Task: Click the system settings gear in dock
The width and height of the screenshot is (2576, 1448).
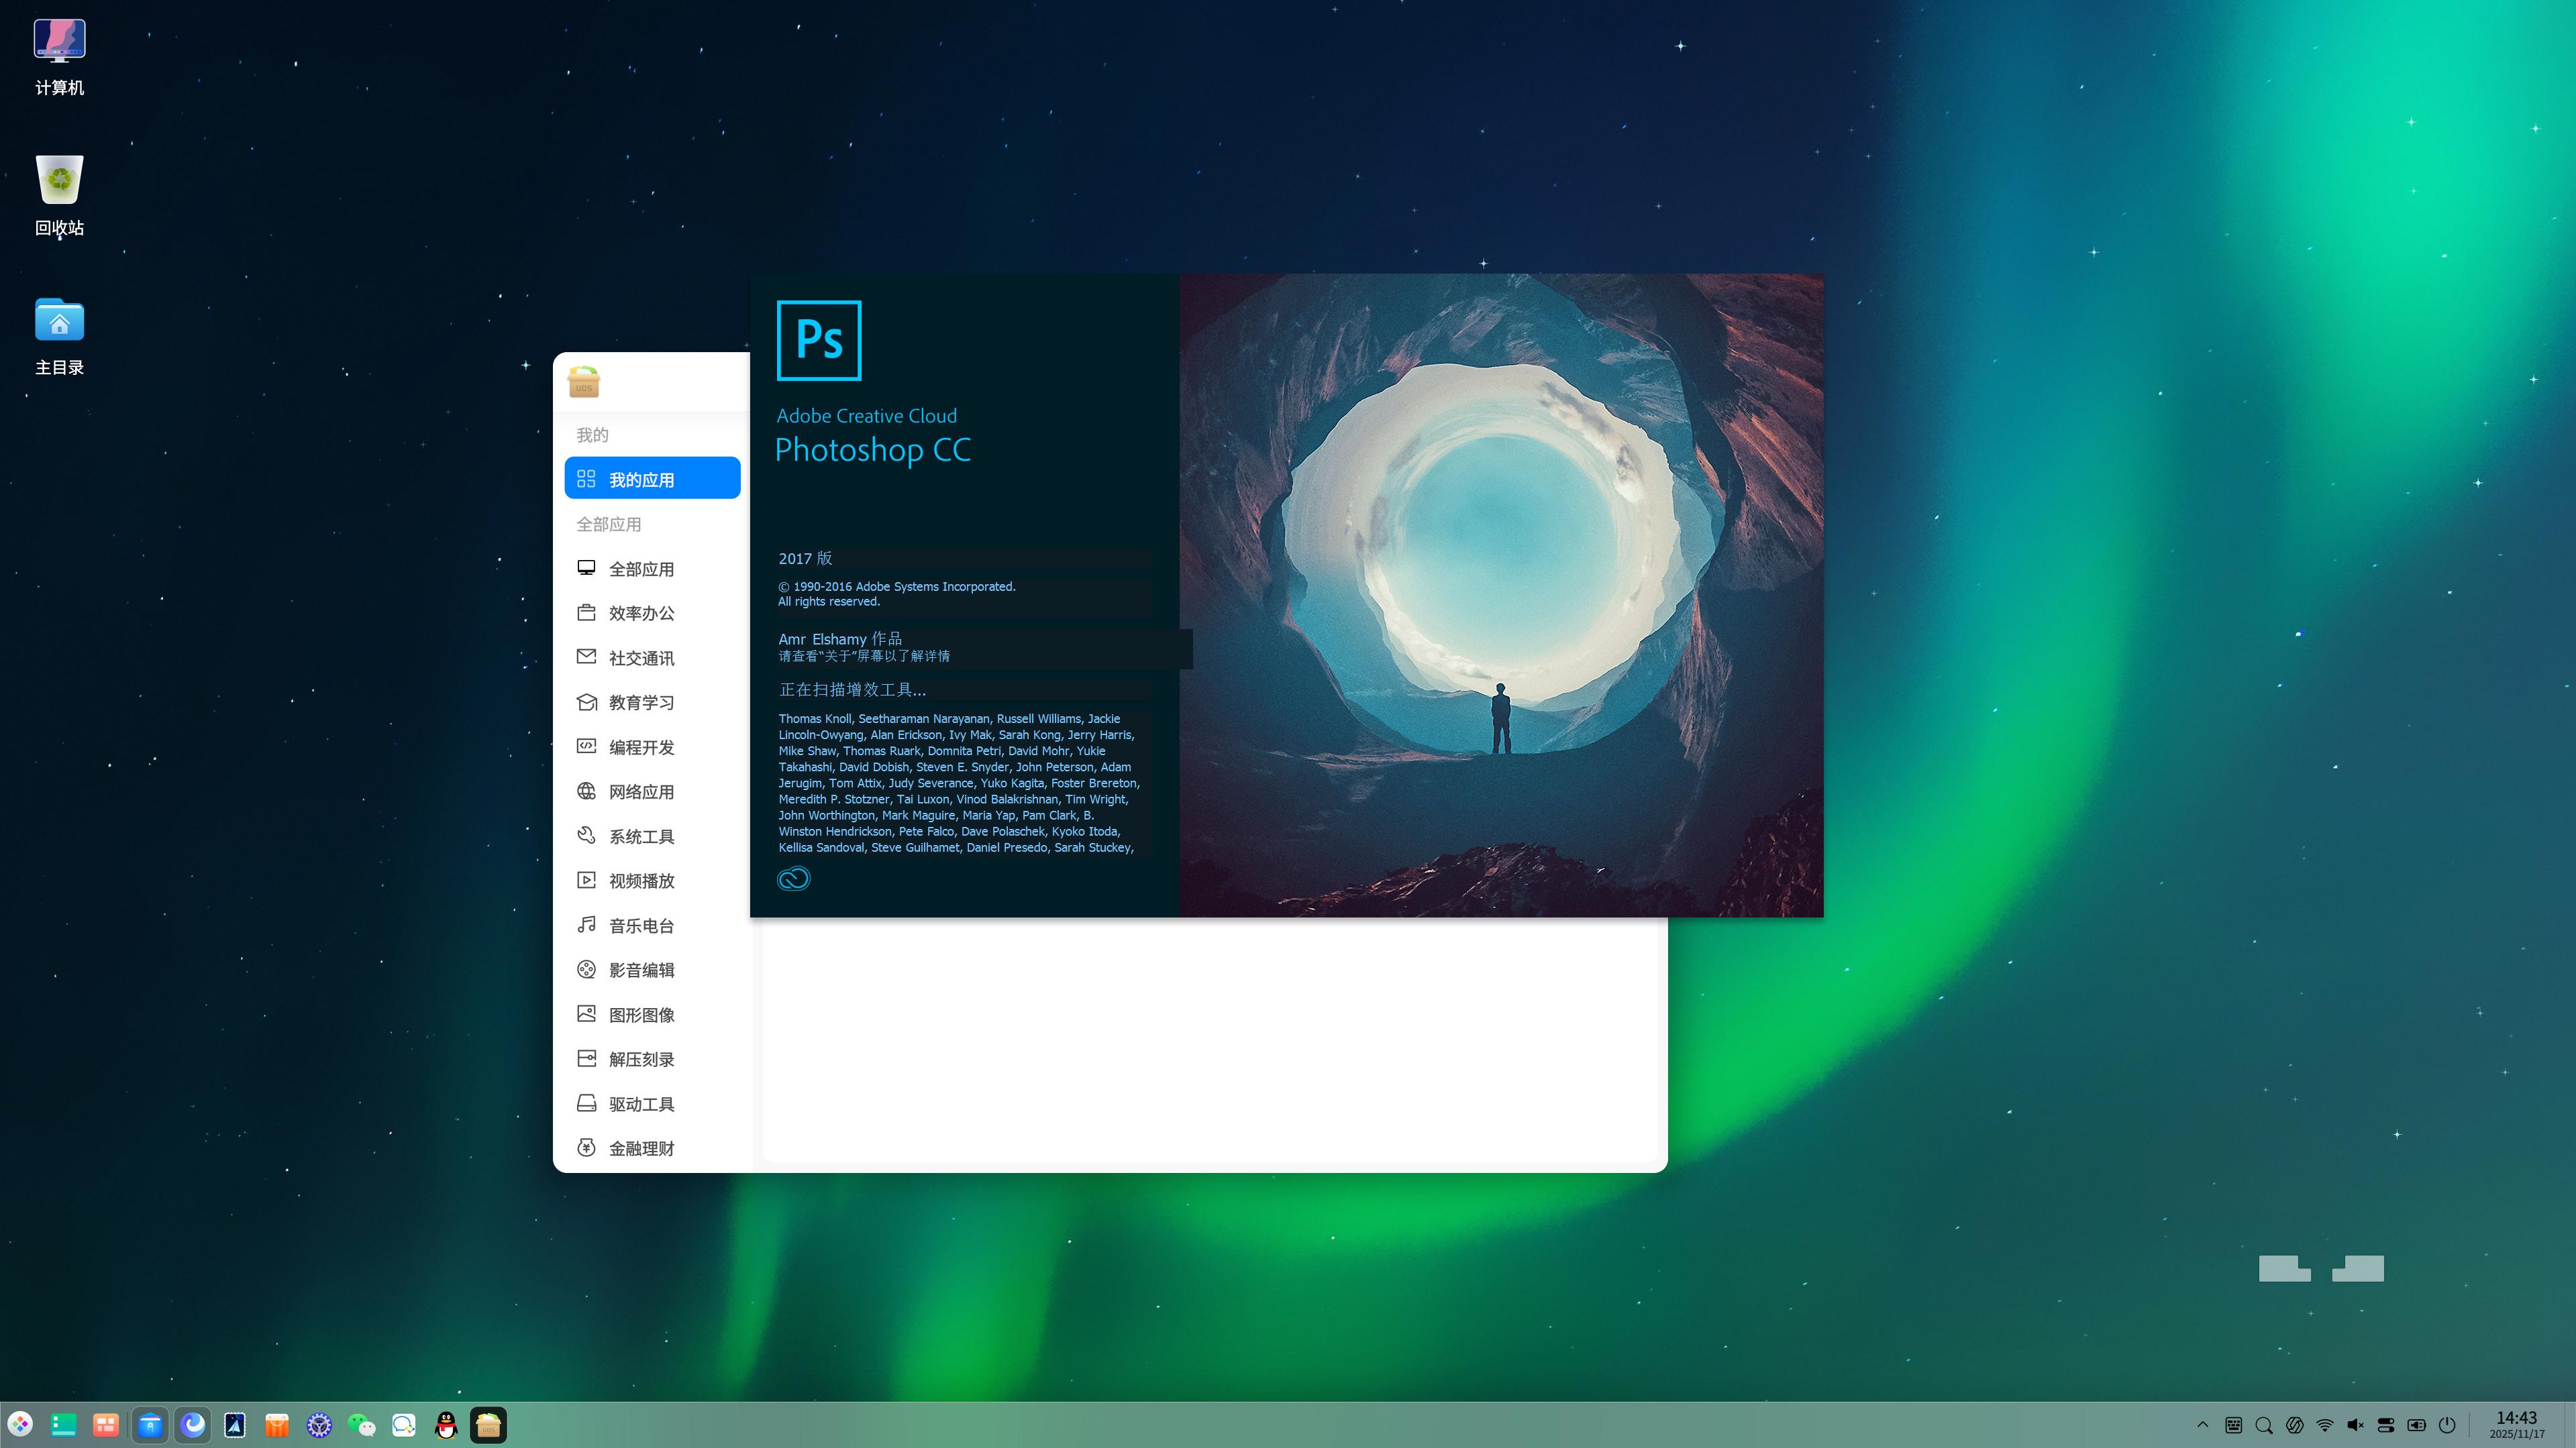Action: pyautogui.click(x=319, y=1425)
